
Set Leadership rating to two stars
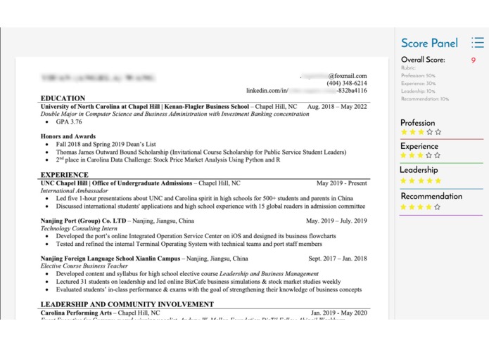[x=412, y=181]
